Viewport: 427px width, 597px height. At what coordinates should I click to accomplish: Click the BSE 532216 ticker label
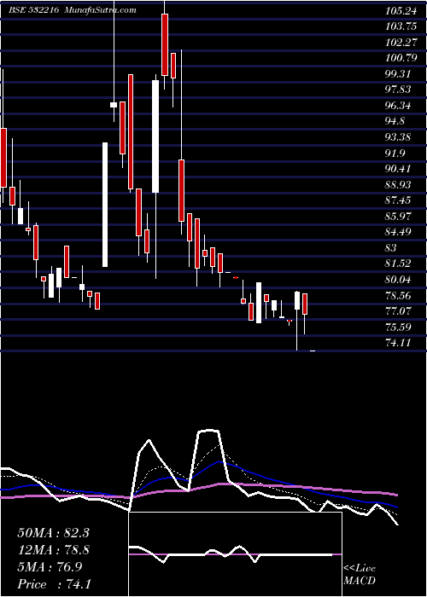tap(33, 10)
